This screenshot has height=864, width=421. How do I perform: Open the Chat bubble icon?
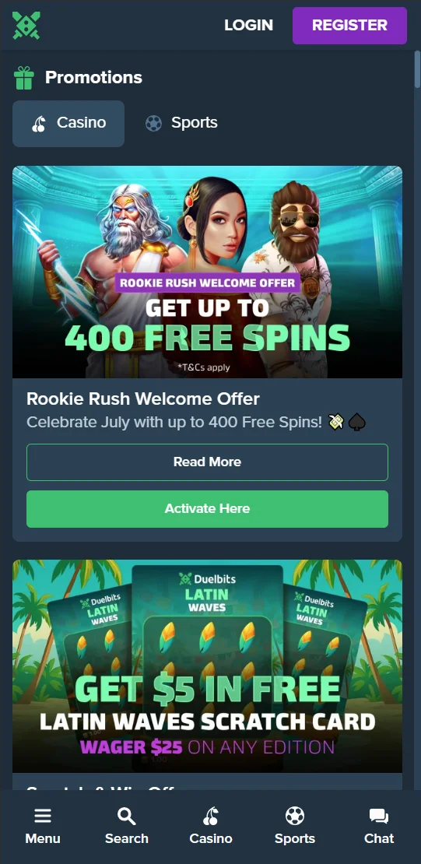click(379, 817)
